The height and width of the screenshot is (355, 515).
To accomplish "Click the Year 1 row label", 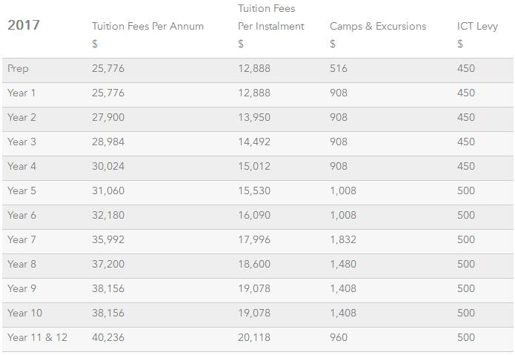I will pyautogui.click(x=21, y=93).
